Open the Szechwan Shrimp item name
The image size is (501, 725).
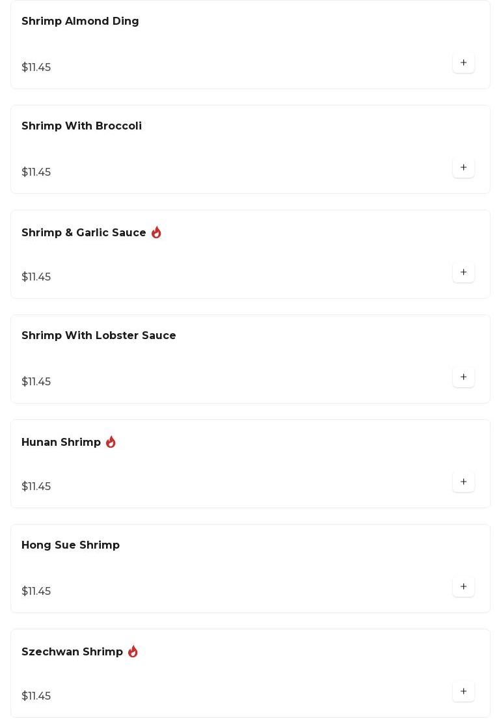(x=72, y=652)
